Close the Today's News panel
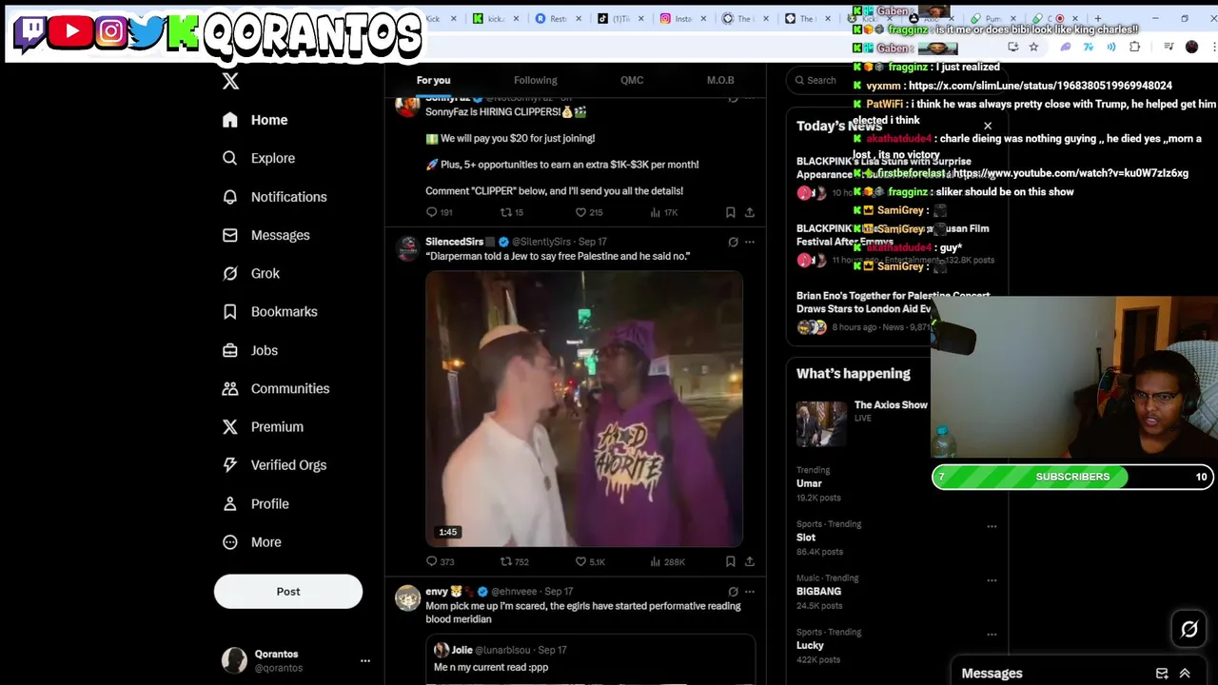Viewport: 1218px width, 685px height. 988,126
